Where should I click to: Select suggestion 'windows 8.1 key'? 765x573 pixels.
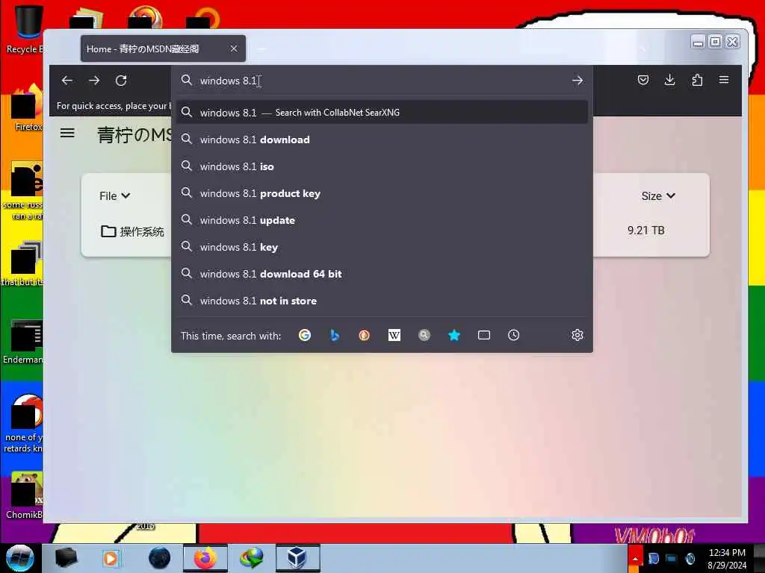pos(382,247)
